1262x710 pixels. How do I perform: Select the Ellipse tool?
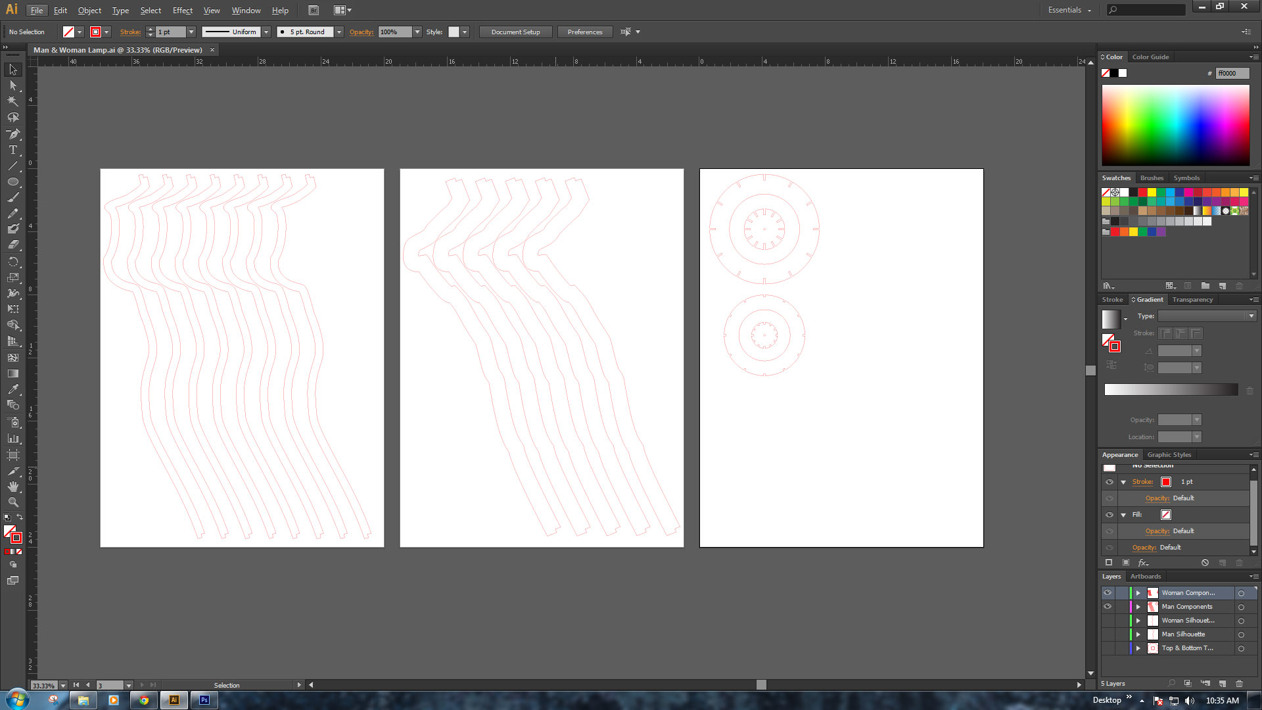tap(13, 182)
